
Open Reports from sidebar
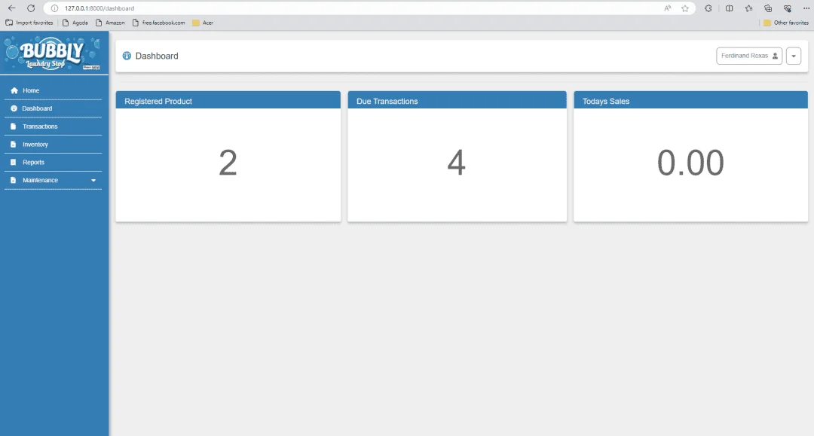click(x=53, y=162)
